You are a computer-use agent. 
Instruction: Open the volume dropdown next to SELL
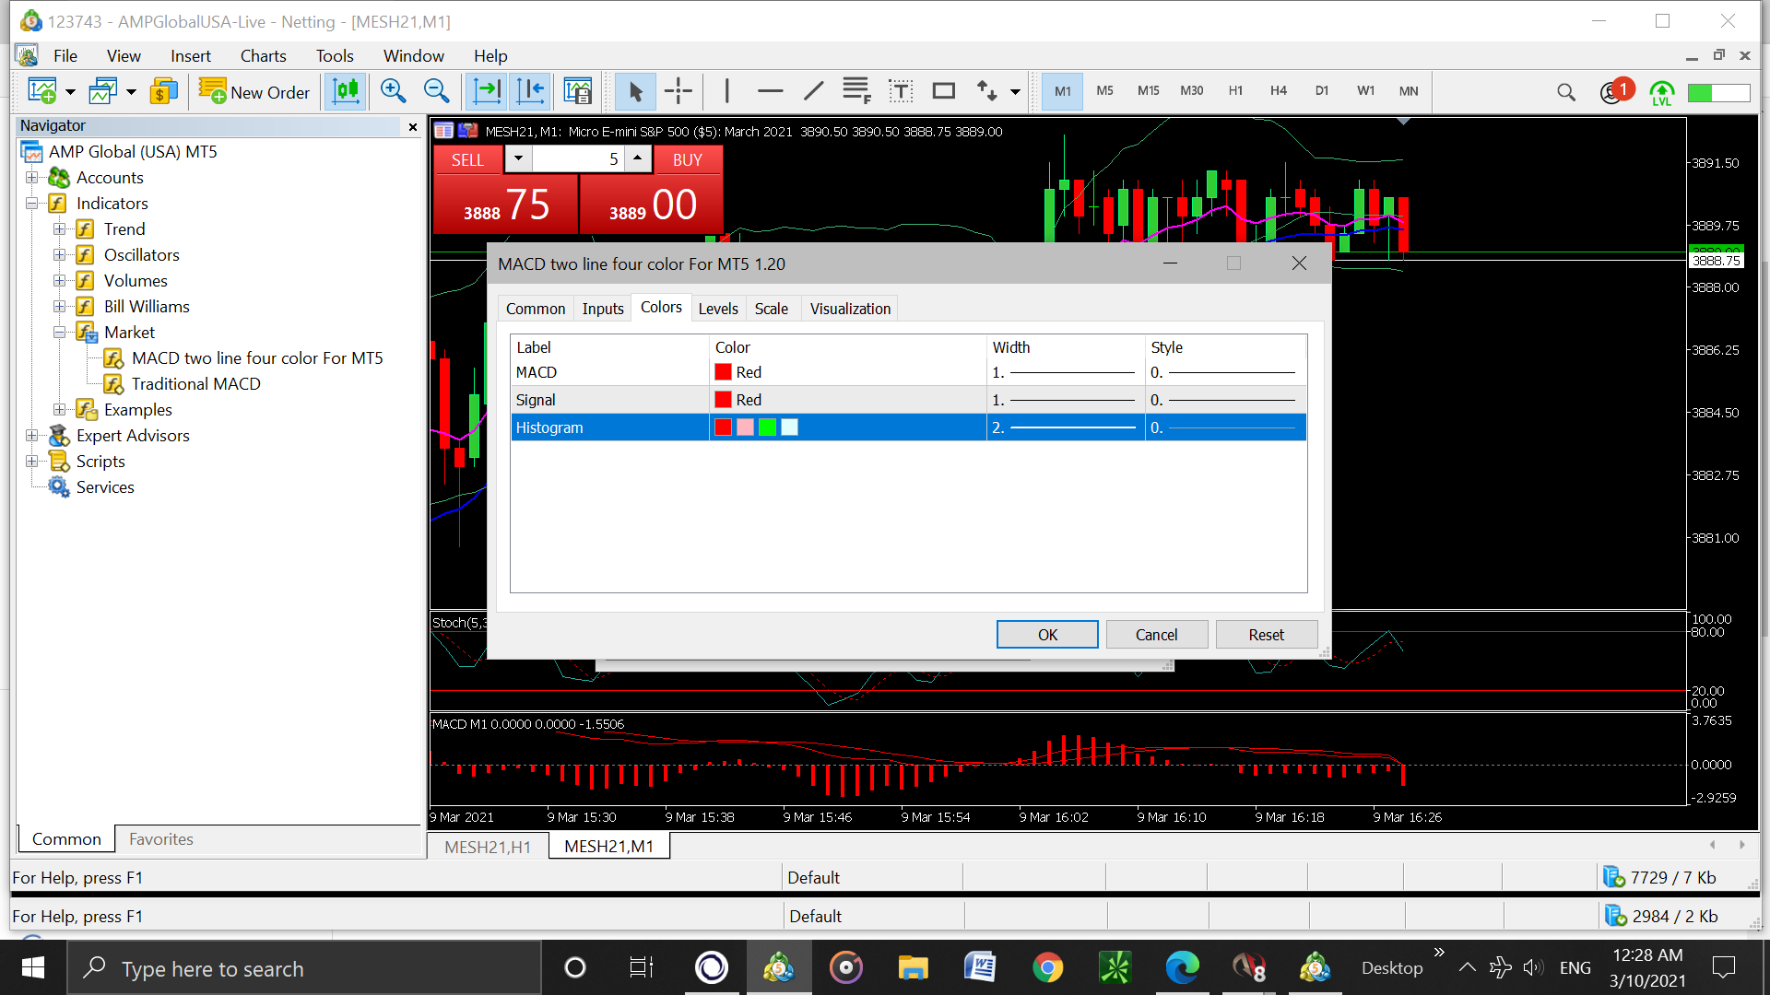[x=518, y=158]
